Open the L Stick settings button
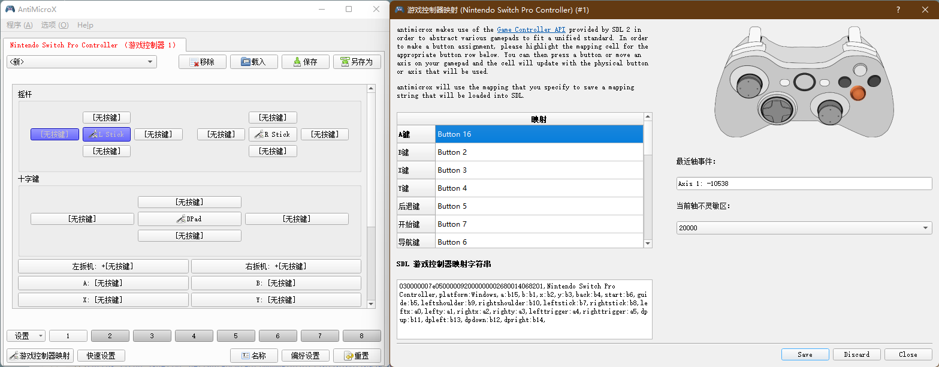The height and width of the screenshot is (367, 939). pyautogui.click(x=107, y=134)
